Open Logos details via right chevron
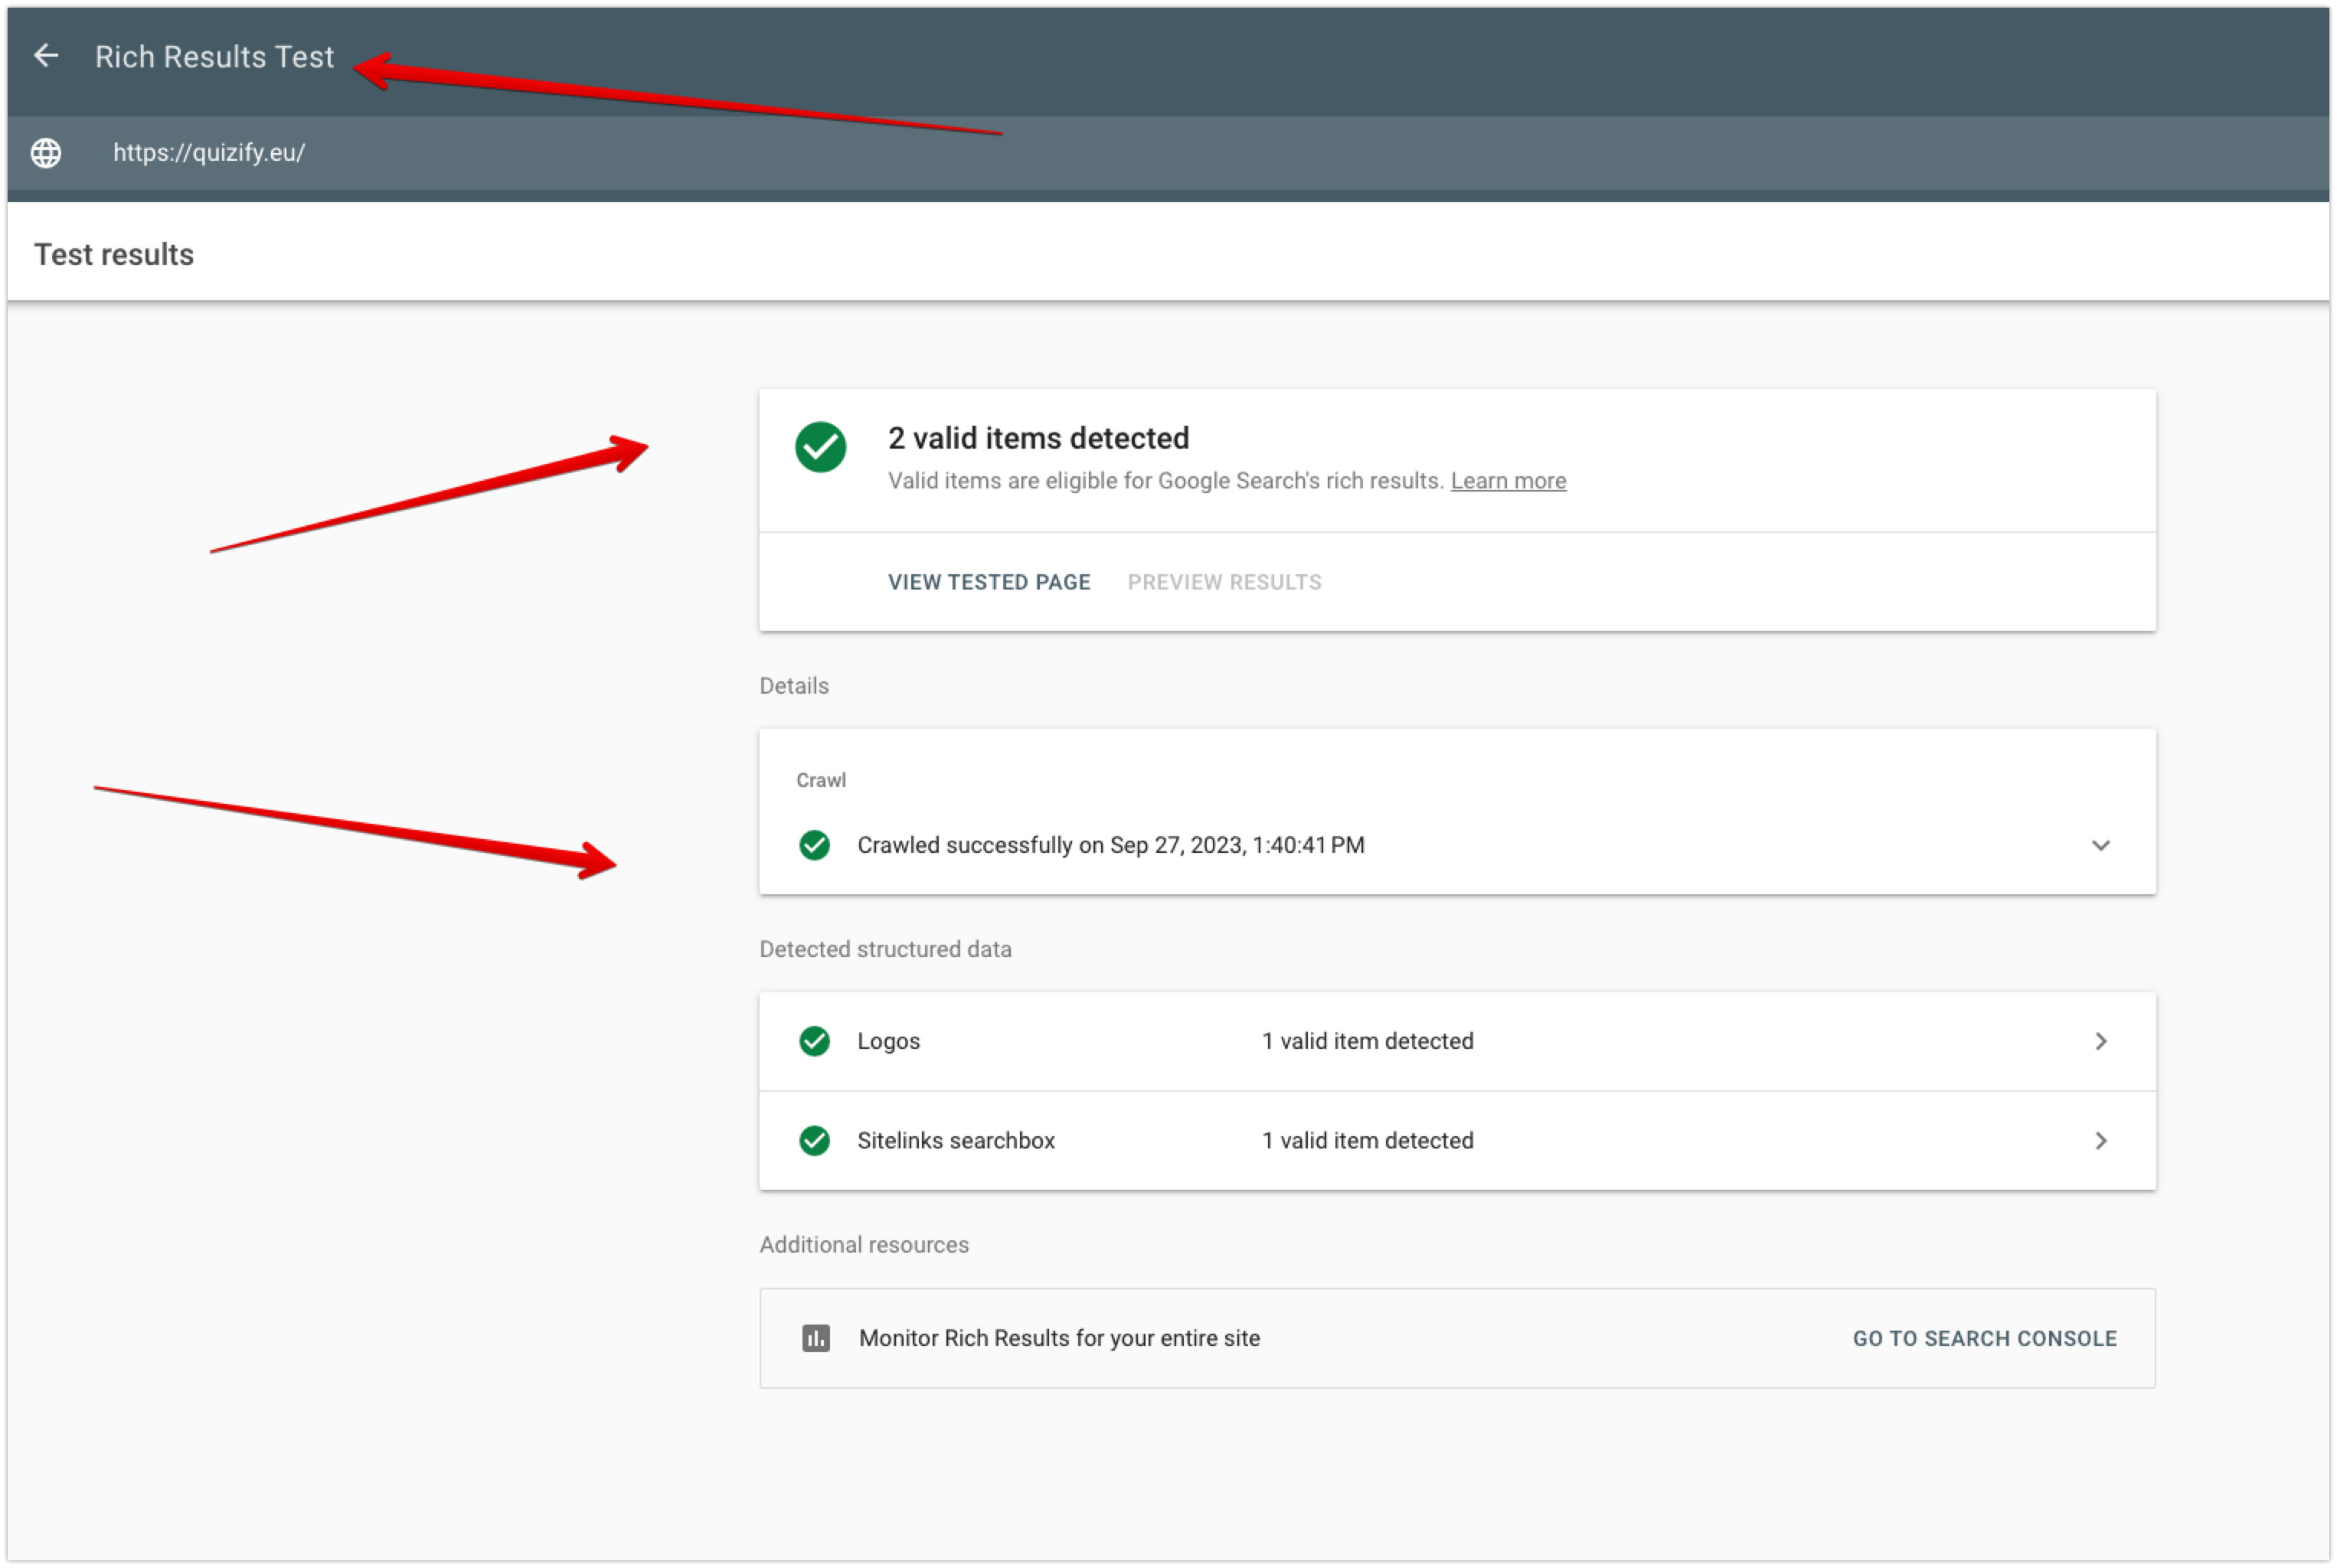This screenshot has height=1568, width=2337. (x=2100, y=1042)
